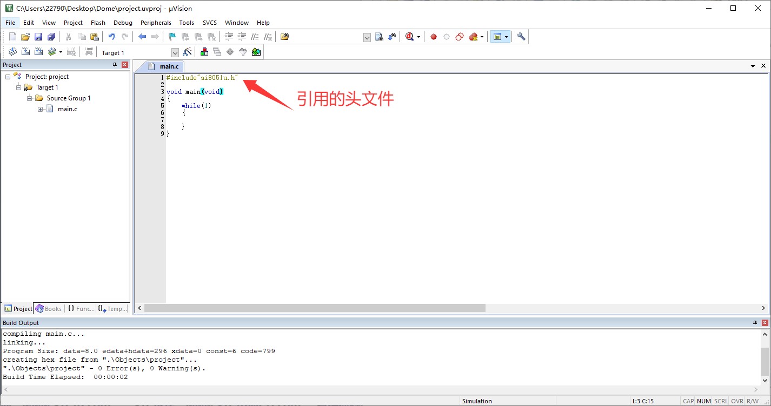The width and height of the screenshot is (771, 406).
Task: Expand the main.c node in project tree
Action: (x=40, y=109)
